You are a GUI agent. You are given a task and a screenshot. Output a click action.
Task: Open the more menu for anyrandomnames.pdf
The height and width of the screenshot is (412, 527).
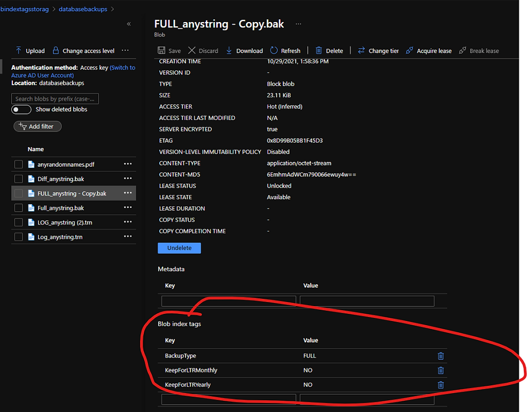point(128,164)
